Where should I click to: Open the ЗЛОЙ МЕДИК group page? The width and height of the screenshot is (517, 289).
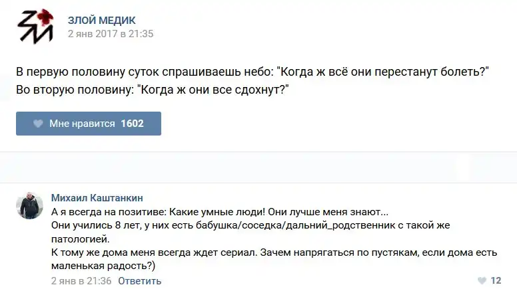(x=101, y=20)
